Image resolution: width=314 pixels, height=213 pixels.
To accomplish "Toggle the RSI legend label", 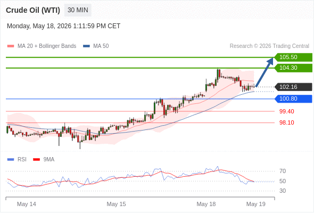I will pyautogui.click(x=22, y=160).
